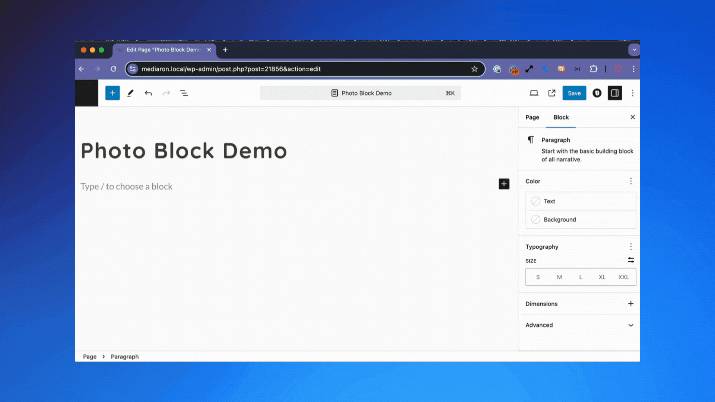Open Typography options three-dot menu

(x=631, y=247)
